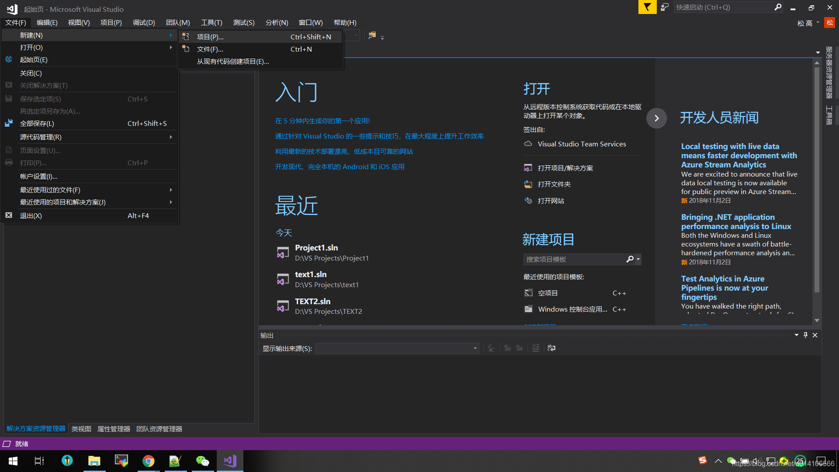Choose 全部保存(L) in the File menu

click(x=37, y=124)
